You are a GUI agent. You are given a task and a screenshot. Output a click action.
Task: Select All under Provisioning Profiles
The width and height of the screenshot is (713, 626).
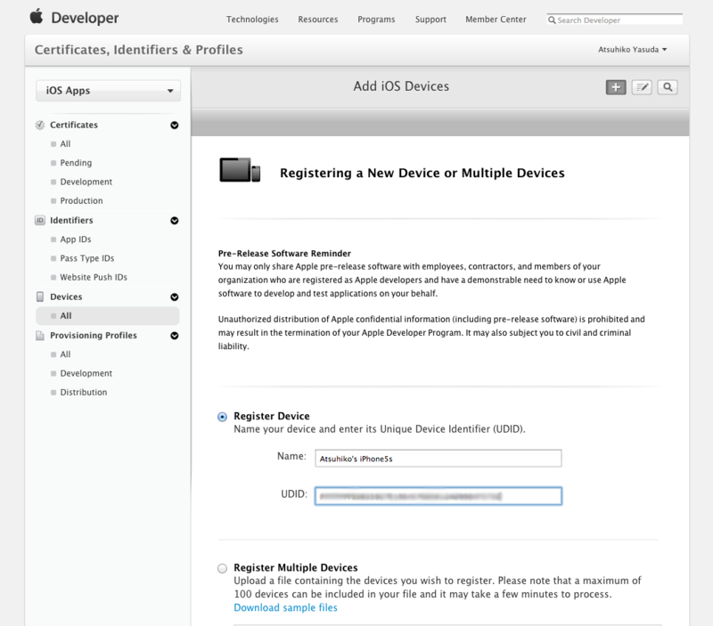coord(65,354)
